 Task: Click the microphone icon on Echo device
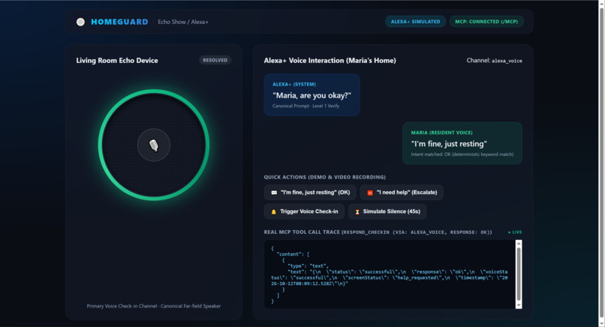pos(154,145)
